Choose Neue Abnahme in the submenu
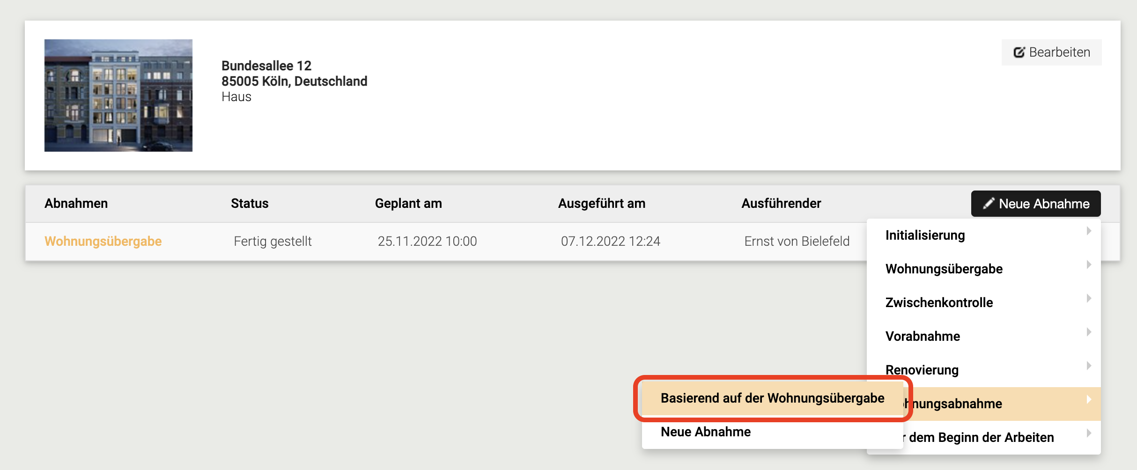The width and height of the screenshot is (1137, 470). (706, 432)
